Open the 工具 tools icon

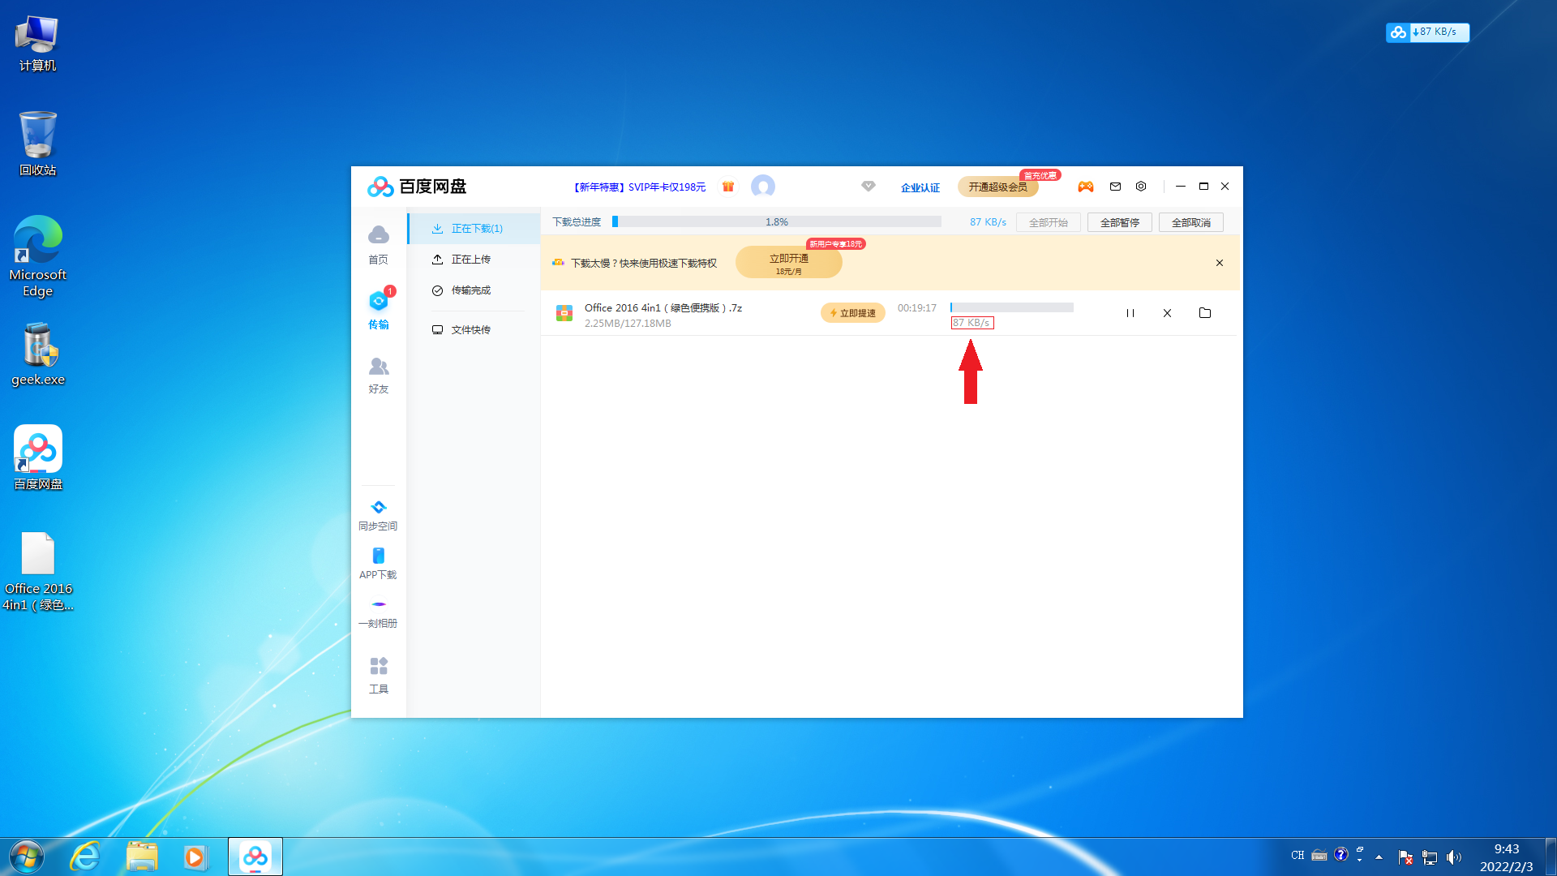pyautogui.click(x=378, y=676)
